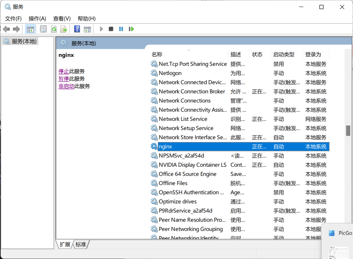Toggle the show/hide action pane icon

(87, 29)
